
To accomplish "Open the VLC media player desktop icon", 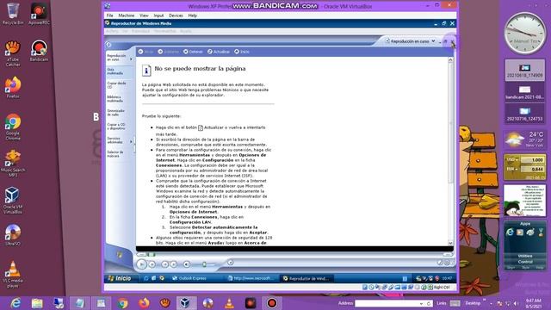I will (13, 274).
